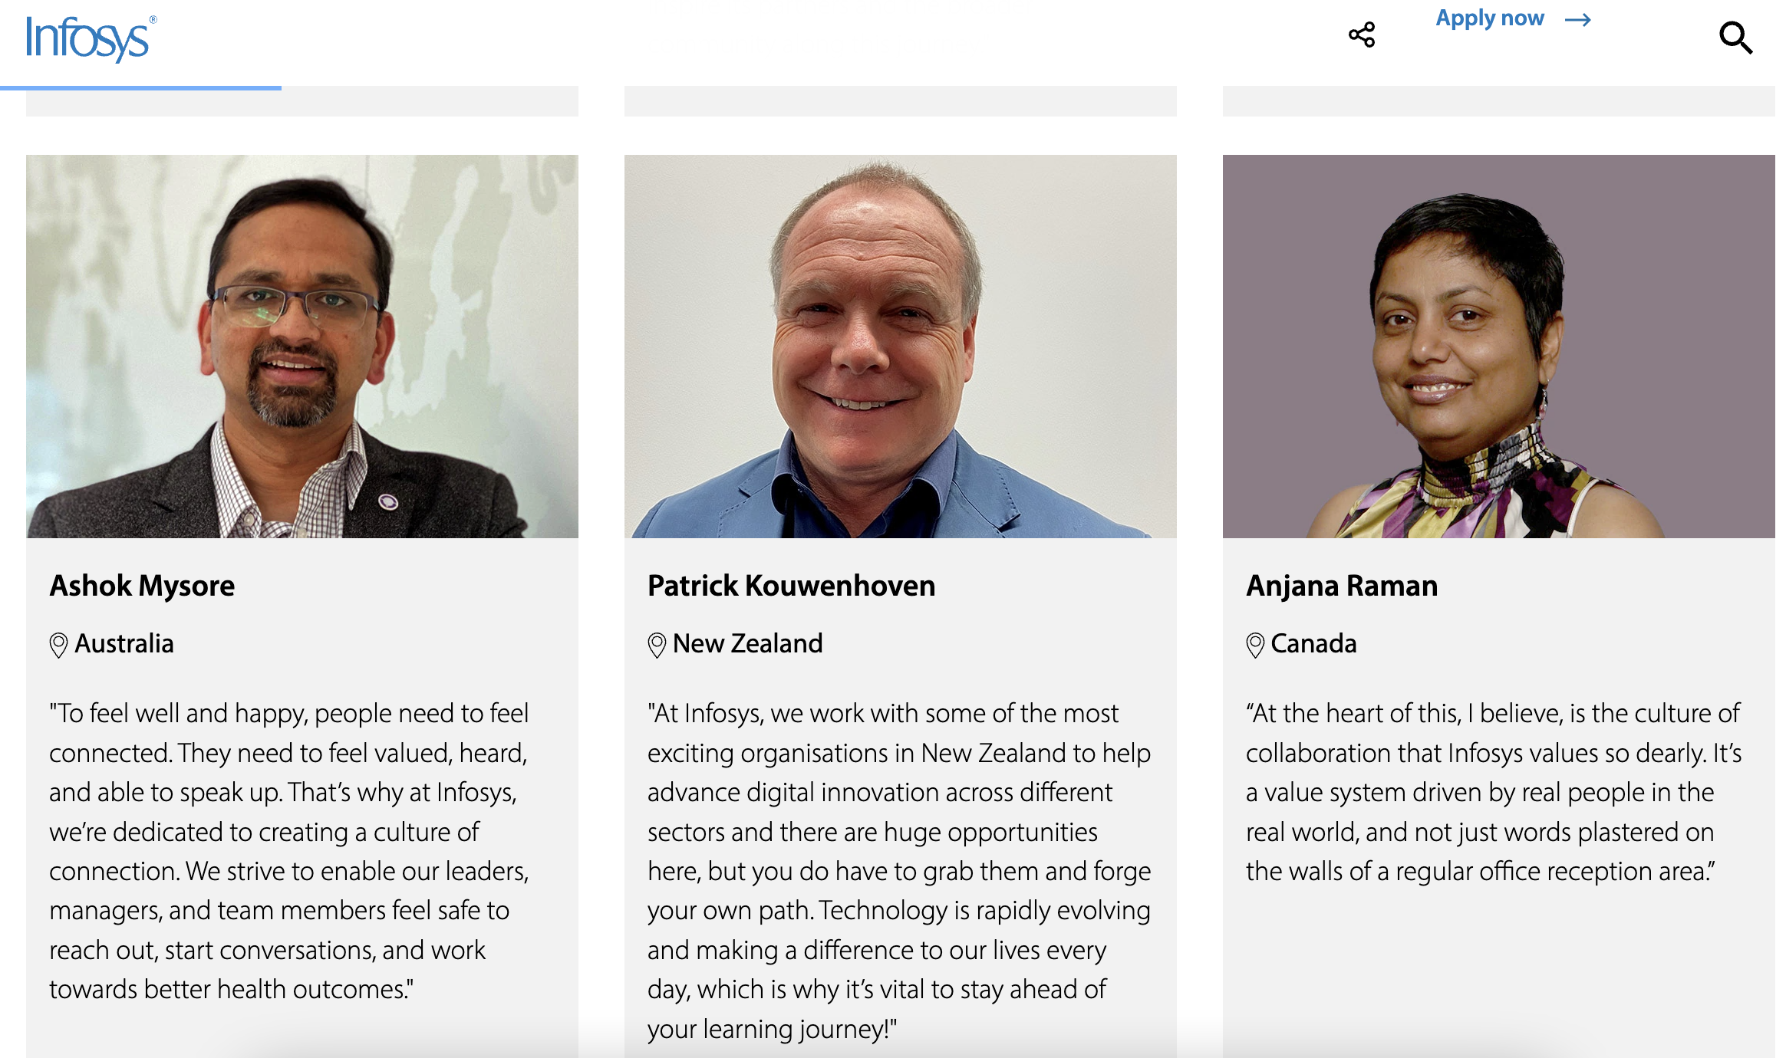Click Patrick Kouwenhoven's portrait photo
1786x1058 pixels.
click(x=901, y=345)
